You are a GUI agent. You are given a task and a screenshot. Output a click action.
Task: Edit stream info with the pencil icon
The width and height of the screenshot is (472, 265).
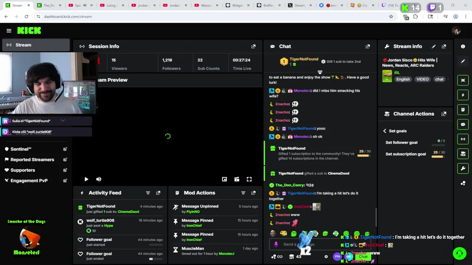[x=434, y=46]
